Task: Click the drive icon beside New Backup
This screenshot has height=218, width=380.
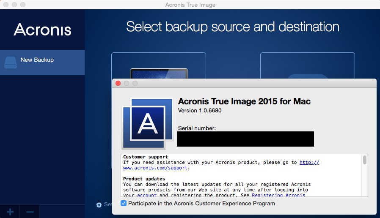Action: [11, 63]
